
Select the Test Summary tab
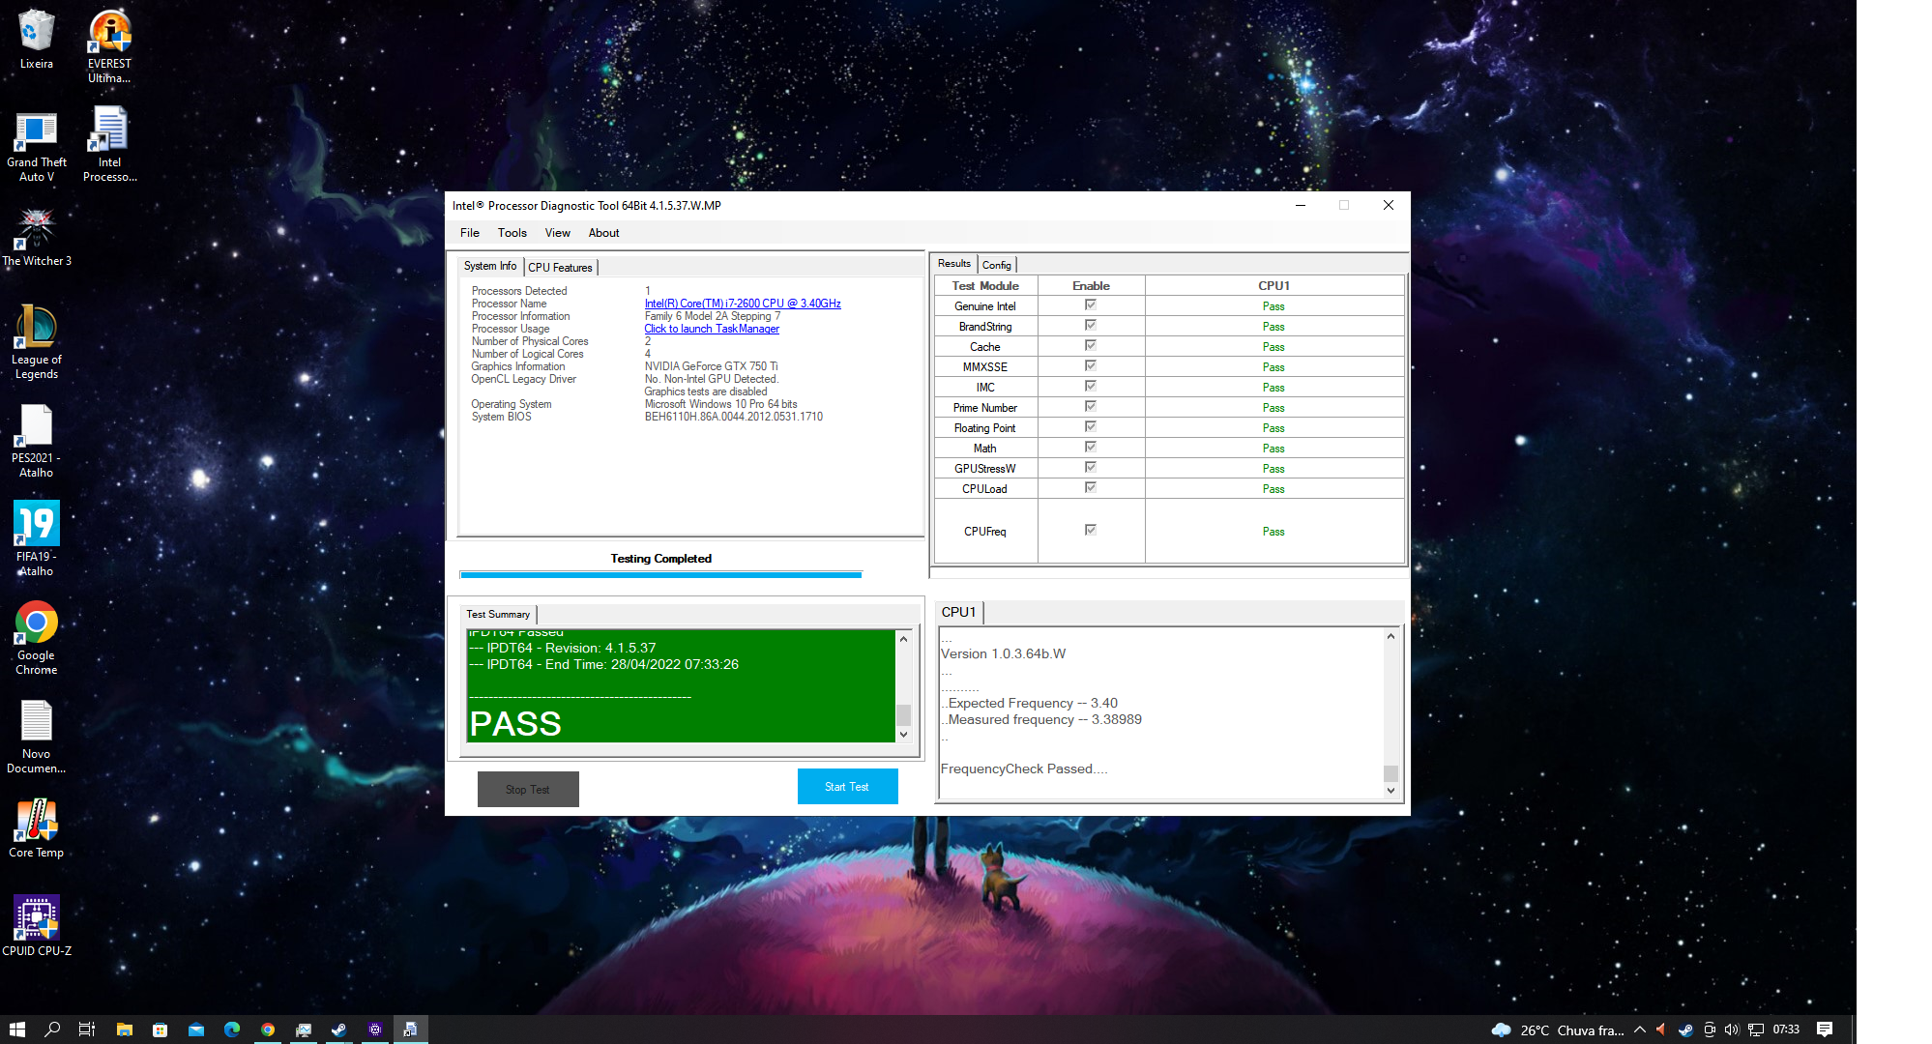click(498, 615)
